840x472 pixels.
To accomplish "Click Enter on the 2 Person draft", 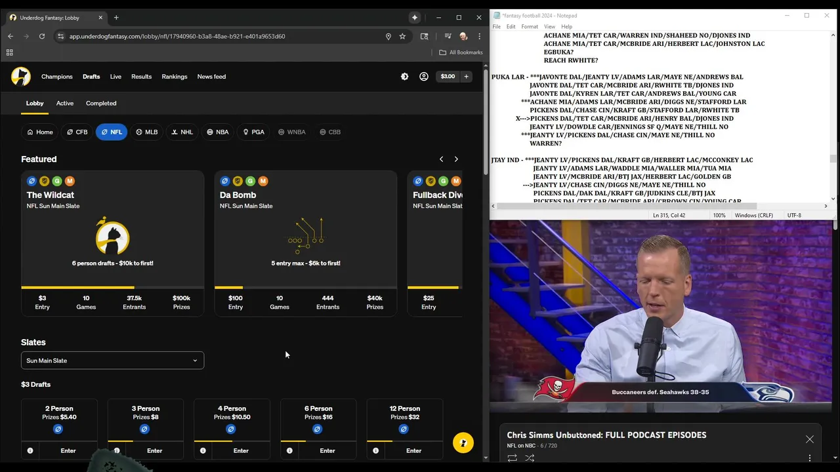I will click(68, 450).
